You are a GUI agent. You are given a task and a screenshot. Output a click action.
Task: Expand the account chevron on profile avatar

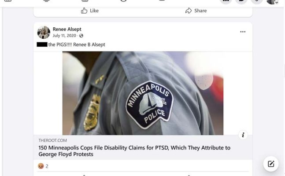point(277,3)
